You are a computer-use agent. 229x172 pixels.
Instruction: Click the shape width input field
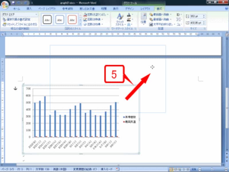tap(196, 23)
